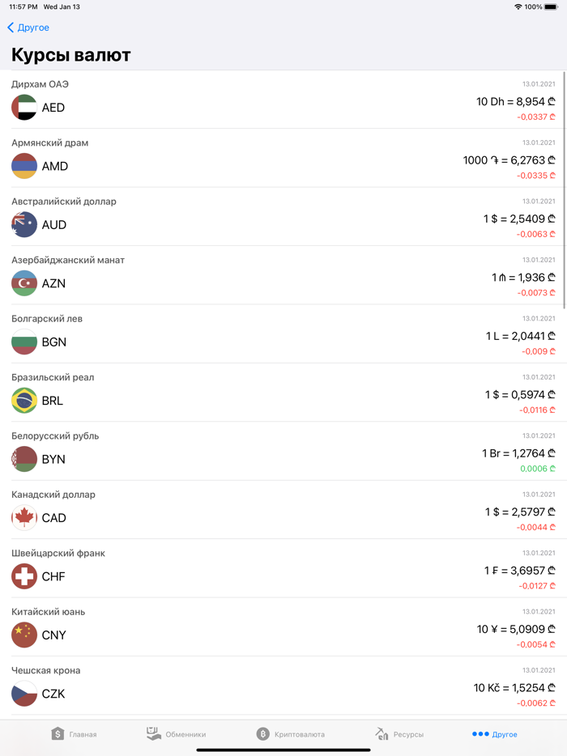Tap the Canadian maple leaf flag beside CAD
Screen dimensions: 567x756
coord(23,518)
